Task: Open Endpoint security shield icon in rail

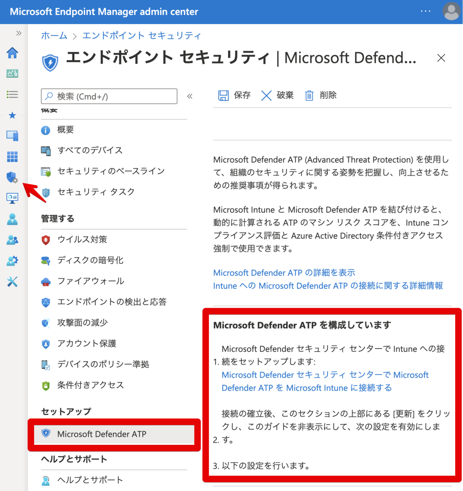Action: [x=12, y=178]
